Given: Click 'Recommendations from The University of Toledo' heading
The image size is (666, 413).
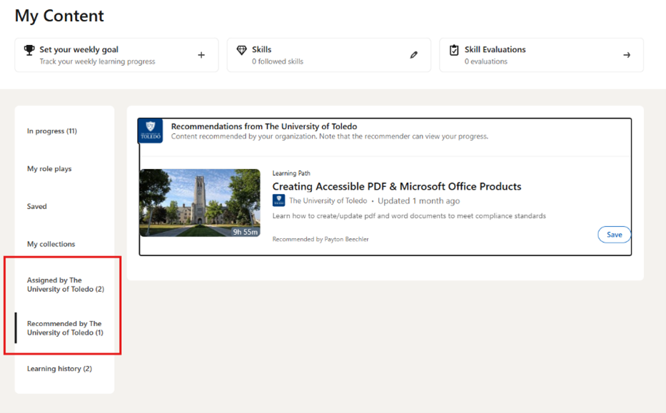Looking at the screenshot, I should pos(264,126).
